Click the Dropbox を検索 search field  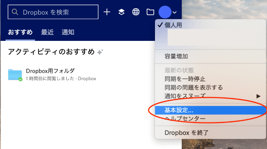pos(53,12)
